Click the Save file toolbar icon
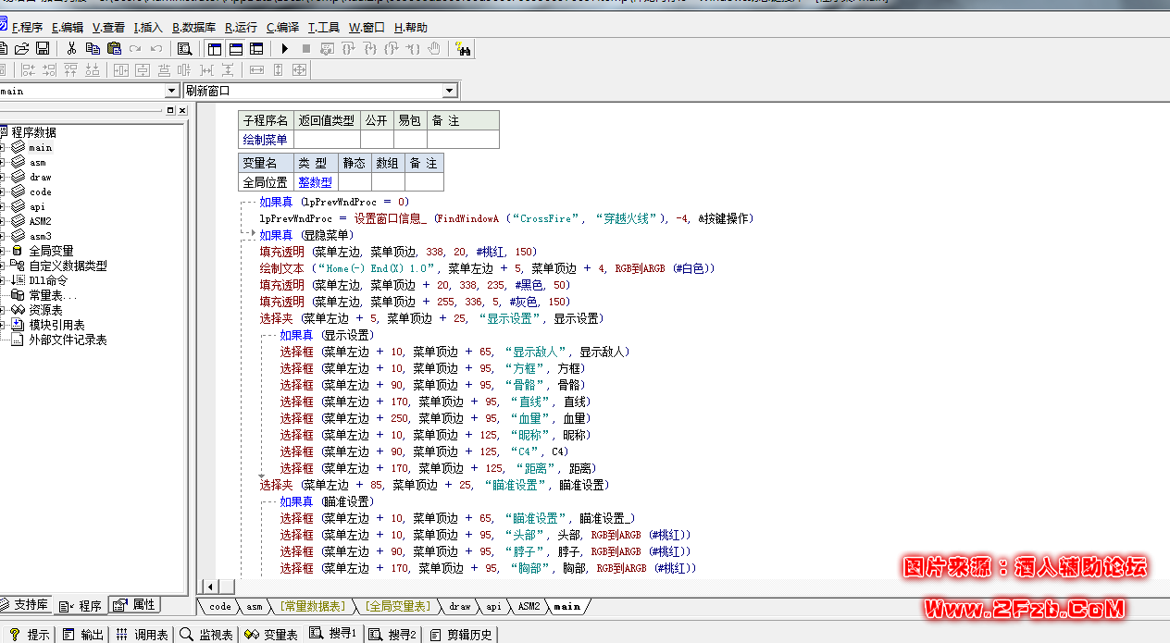 tap(43, 49)
